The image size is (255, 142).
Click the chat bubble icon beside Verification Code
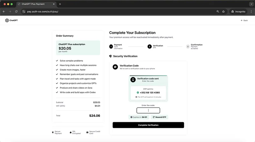(x=115, y=67)
